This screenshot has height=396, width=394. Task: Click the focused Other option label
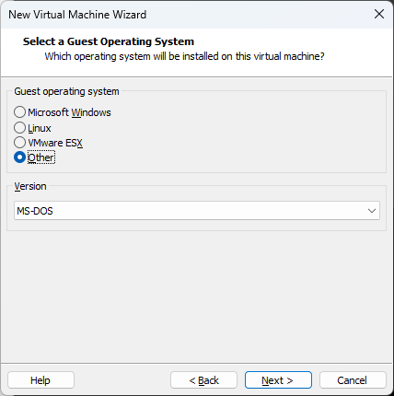click(41, 157)
